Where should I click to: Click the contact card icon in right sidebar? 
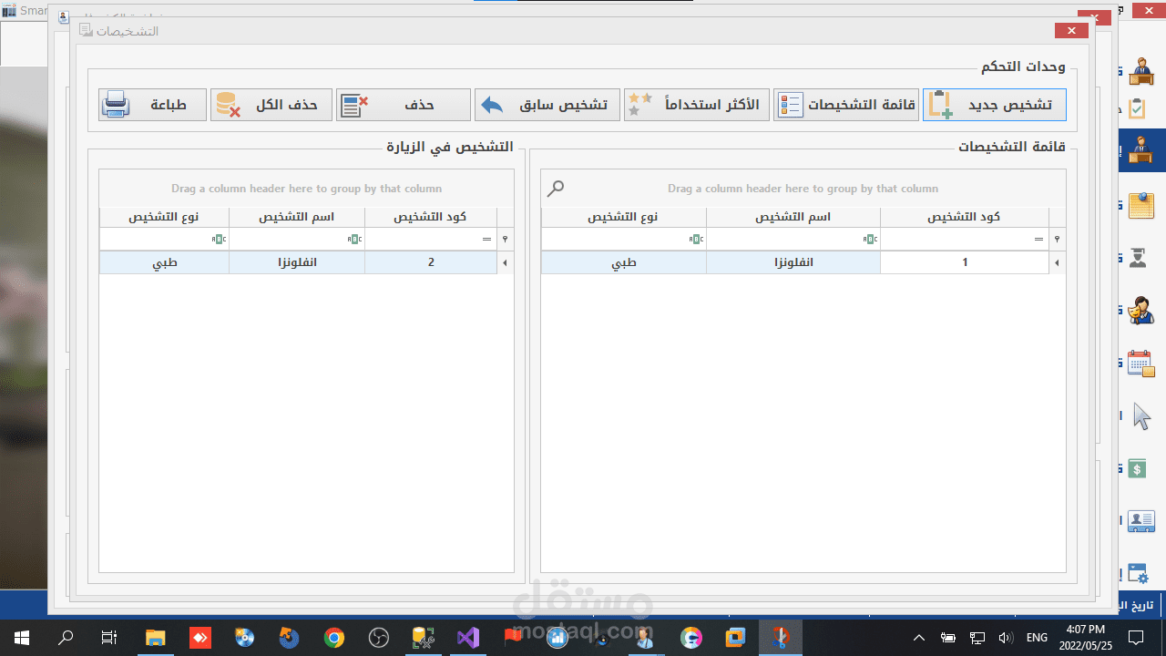click(1141, 521)
